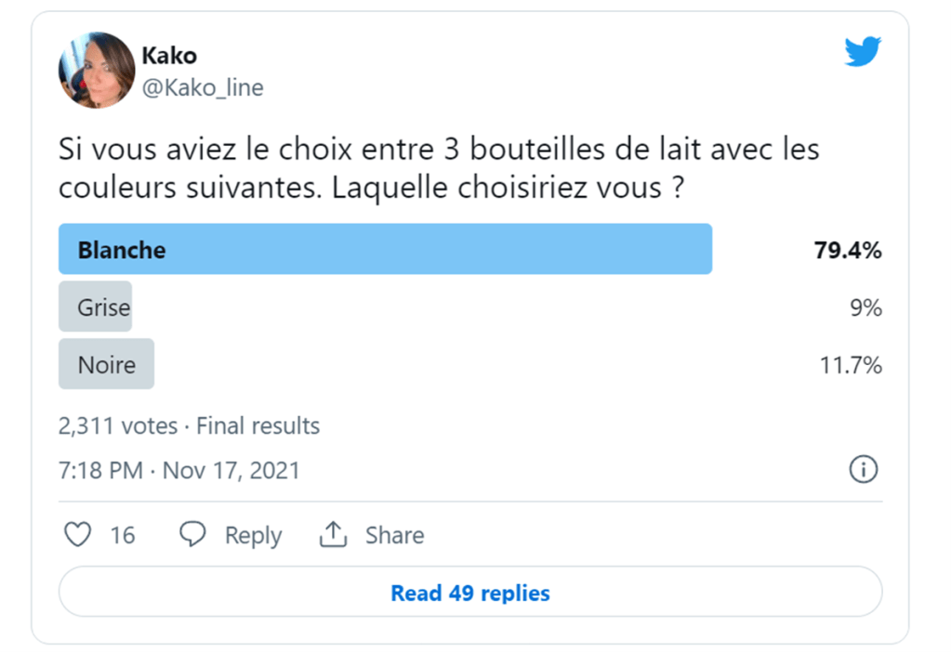Viewport: 951px width, 652px height.
Task: Click the Twitter bird logo
Action: click(862, 53)
